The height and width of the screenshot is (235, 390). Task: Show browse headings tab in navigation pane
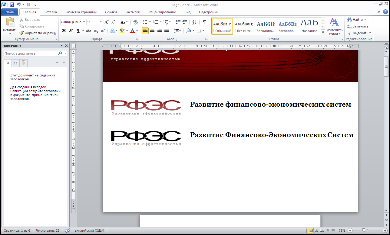[x=8, y=63]
